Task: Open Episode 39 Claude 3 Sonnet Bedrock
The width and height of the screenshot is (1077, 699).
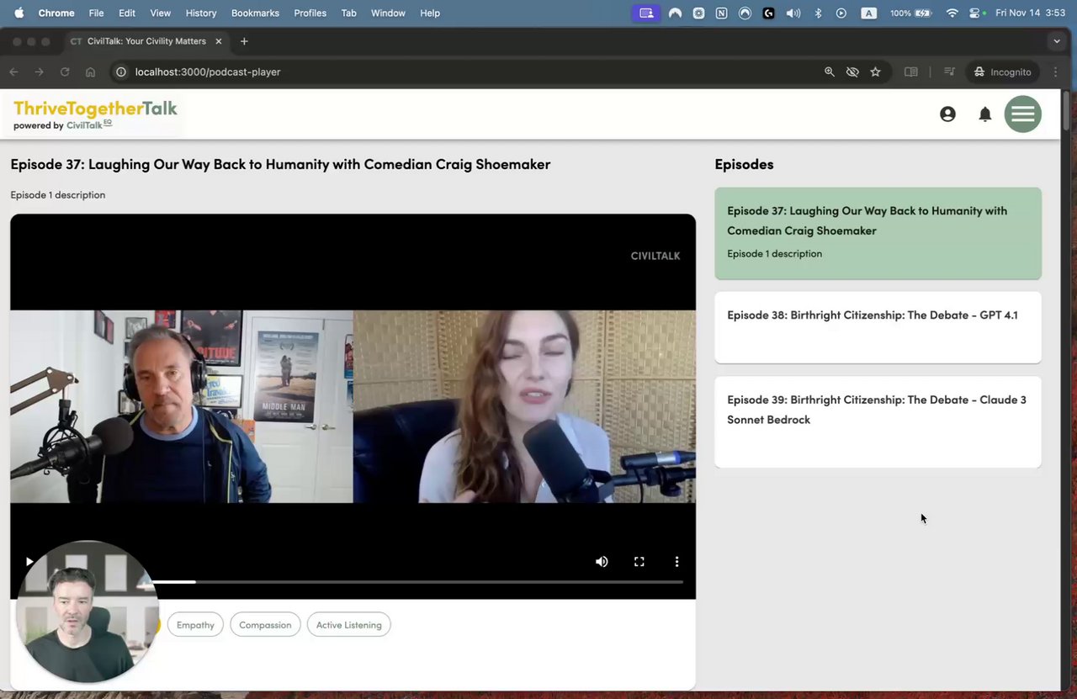Action: (x=878, y=421)
